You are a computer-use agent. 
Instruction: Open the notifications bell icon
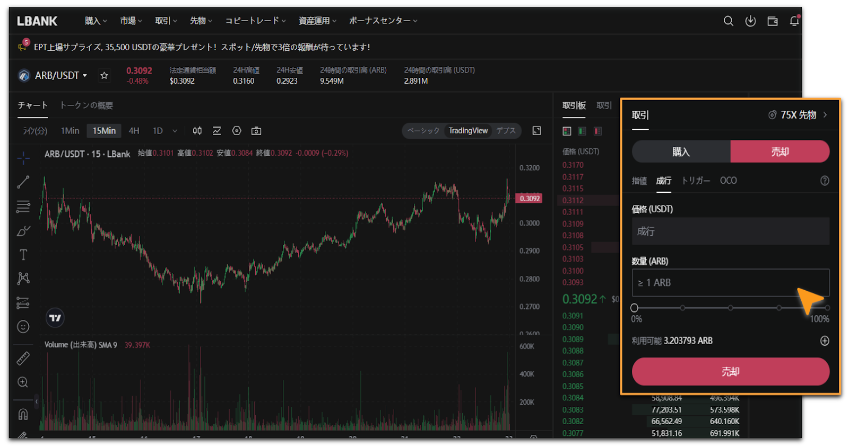pos(794,21)
